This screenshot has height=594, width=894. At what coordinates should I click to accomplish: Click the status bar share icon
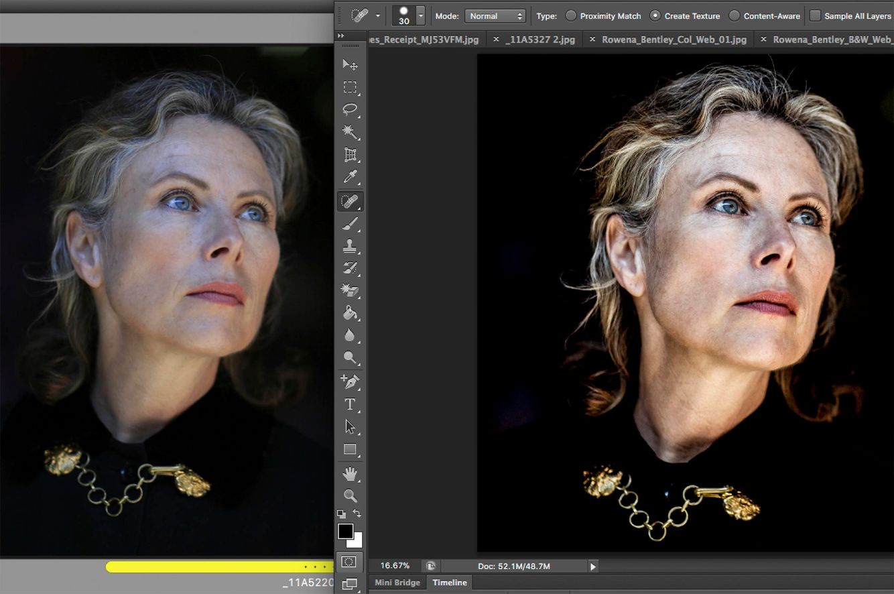point(430,567)
